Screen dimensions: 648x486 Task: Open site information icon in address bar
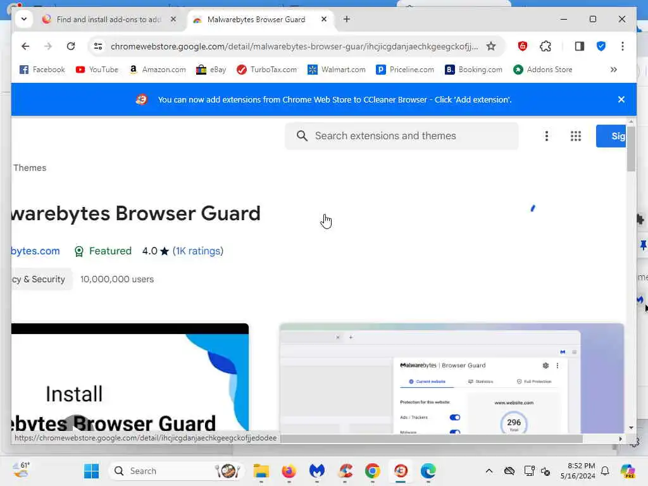[x=98, y=46]
